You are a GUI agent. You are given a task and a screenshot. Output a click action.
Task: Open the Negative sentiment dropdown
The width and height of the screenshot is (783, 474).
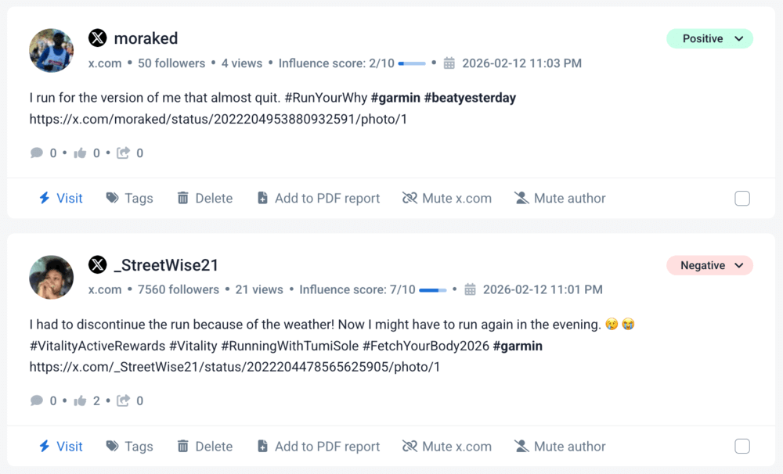click(x=709, y=265)
